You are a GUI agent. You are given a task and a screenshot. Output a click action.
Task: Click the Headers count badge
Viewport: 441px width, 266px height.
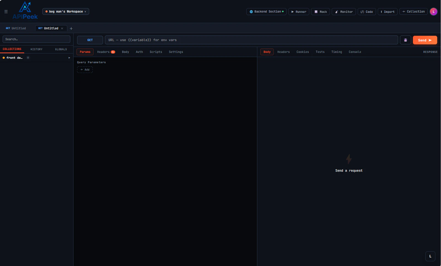pos(113,52)
